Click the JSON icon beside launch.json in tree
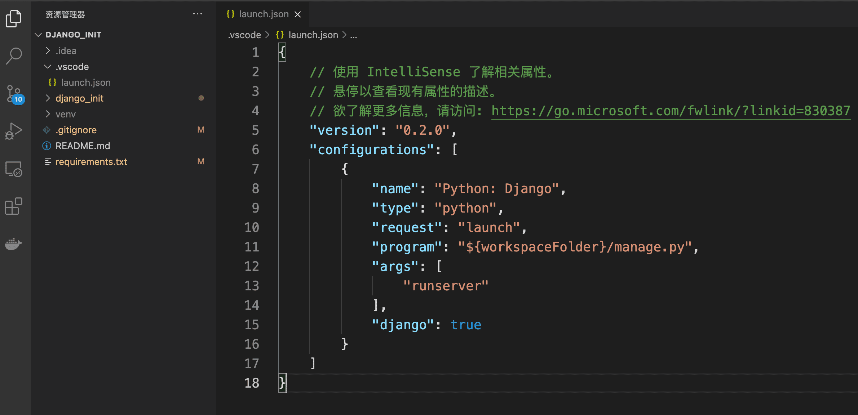Viewport: 858px width, 415px height. tap(52, 82)
